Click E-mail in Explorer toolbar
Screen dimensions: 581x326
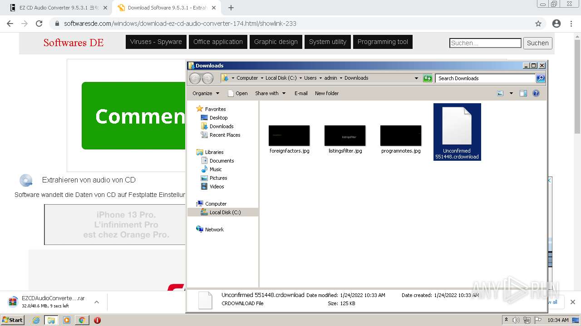click(x=301, y=93)
